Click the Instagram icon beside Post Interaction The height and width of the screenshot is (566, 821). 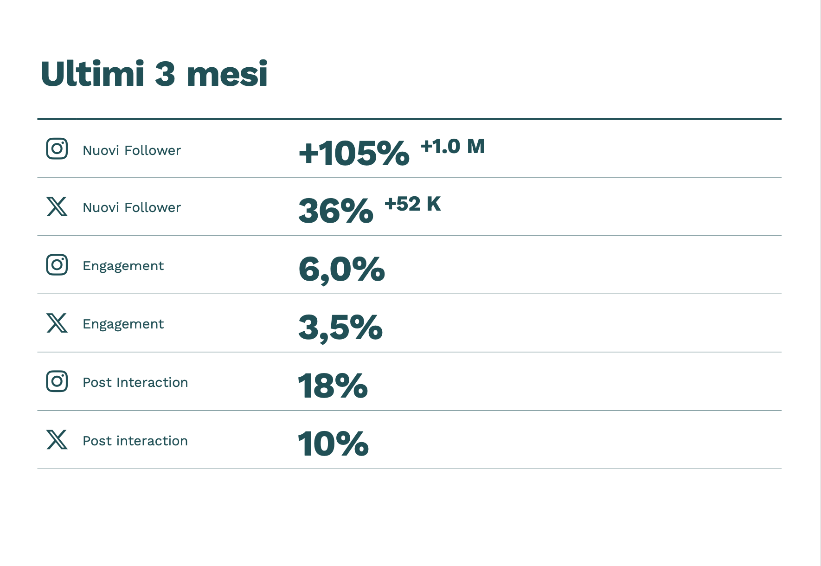pyautogui.click(x=57, y=381)
